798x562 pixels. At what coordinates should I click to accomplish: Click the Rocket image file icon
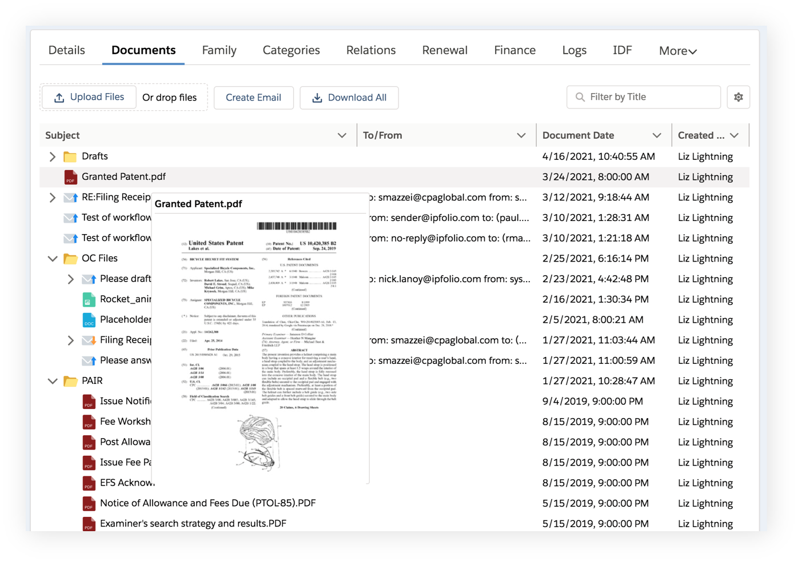(89, 299)
